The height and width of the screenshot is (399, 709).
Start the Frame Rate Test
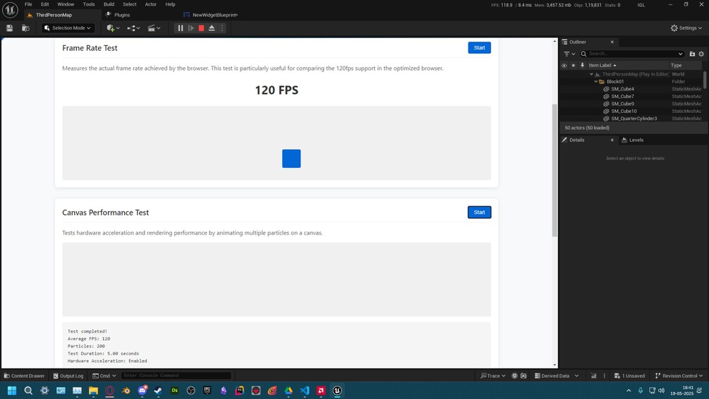click(479, 47)
